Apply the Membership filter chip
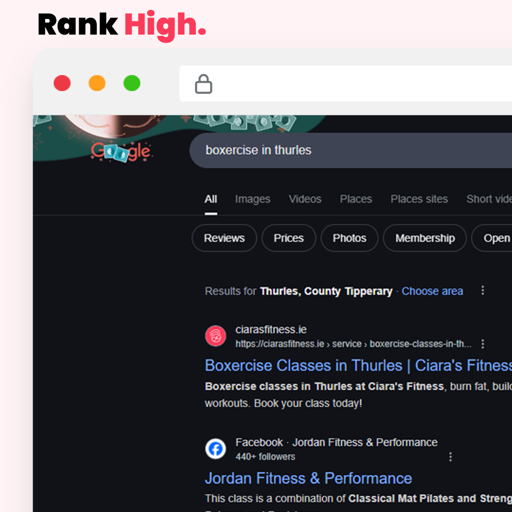Viewport: 512px width, 512px height. point(425,238)
